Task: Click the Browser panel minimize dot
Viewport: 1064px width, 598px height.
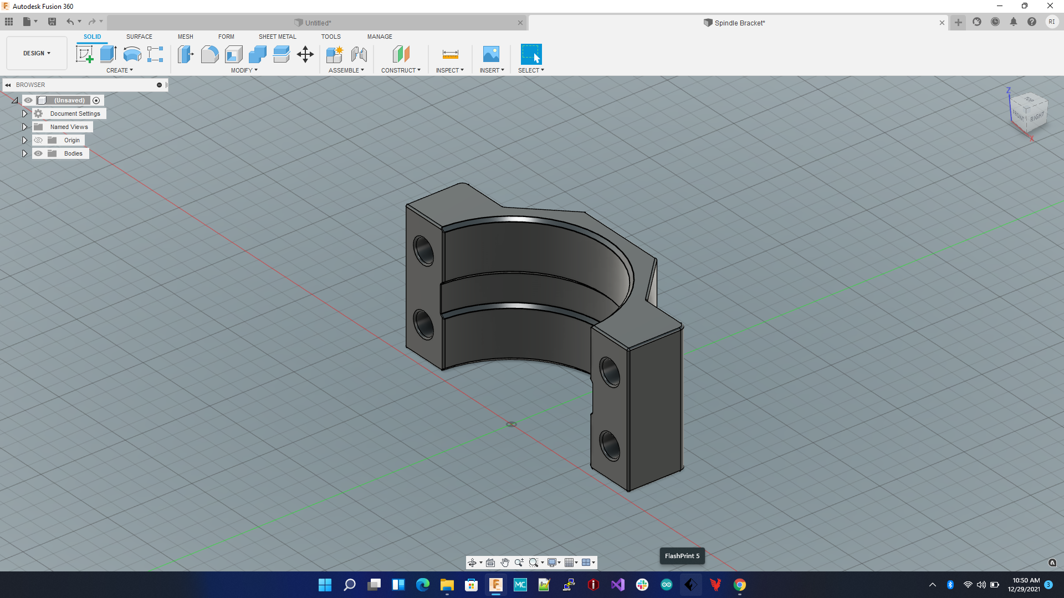Action: click(x=159, y=85)
